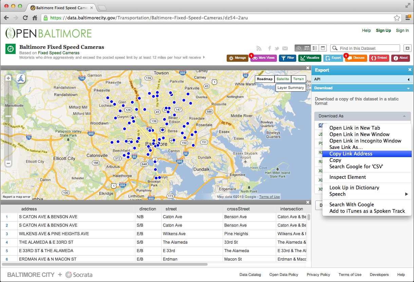Screen dimensions: 414x282
Task: Close the Export sidebar panel
Action: pos(410,70)
